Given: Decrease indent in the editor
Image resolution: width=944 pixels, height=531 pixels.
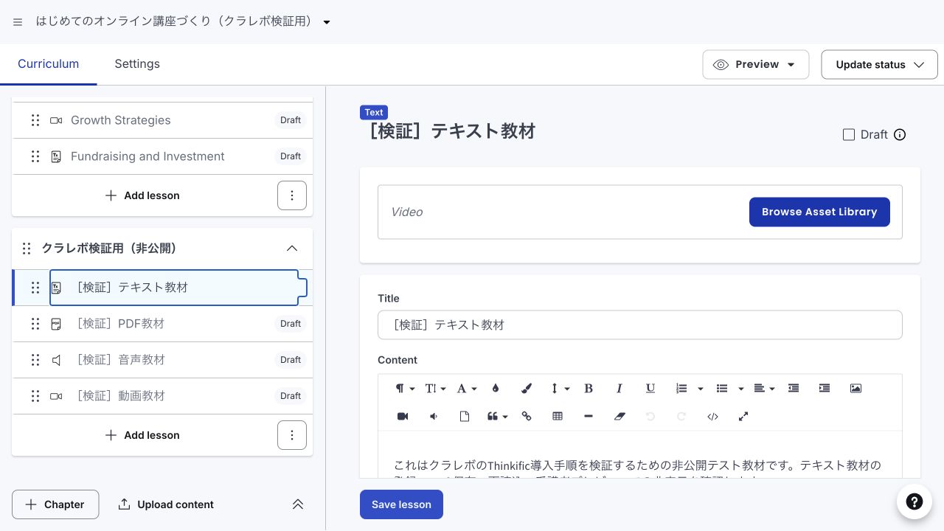Looking at the screenshot, I should coord(794,389).
